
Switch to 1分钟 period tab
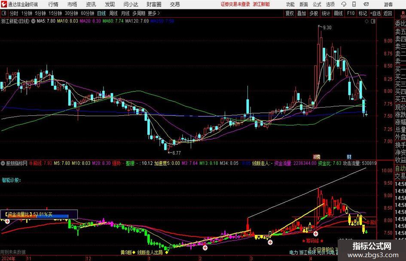tap(26, 13)
